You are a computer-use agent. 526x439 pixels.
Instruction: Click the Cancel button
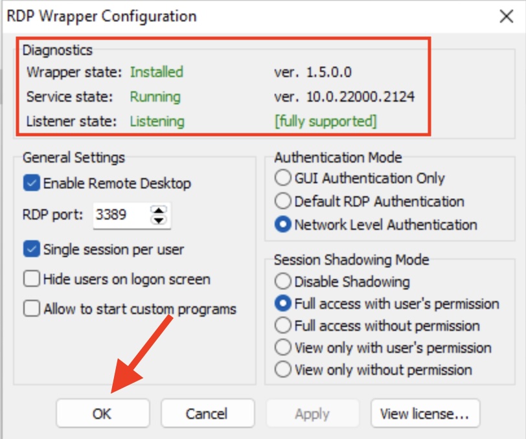click(x=208, y=413)
